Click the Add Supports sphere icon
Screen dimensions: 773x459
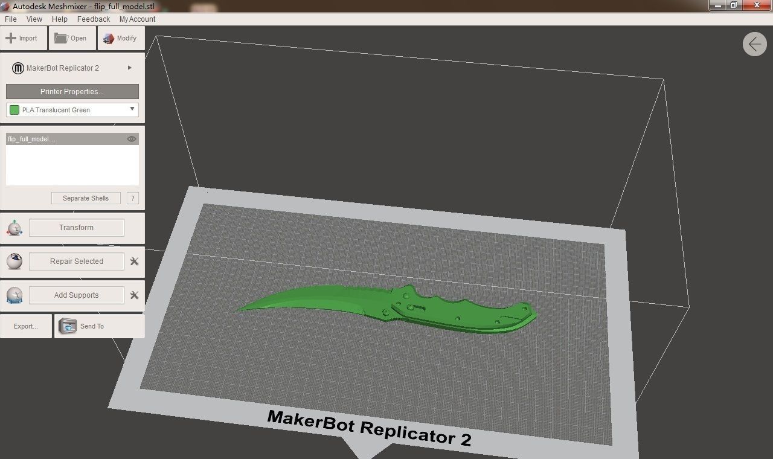(14, 295)
